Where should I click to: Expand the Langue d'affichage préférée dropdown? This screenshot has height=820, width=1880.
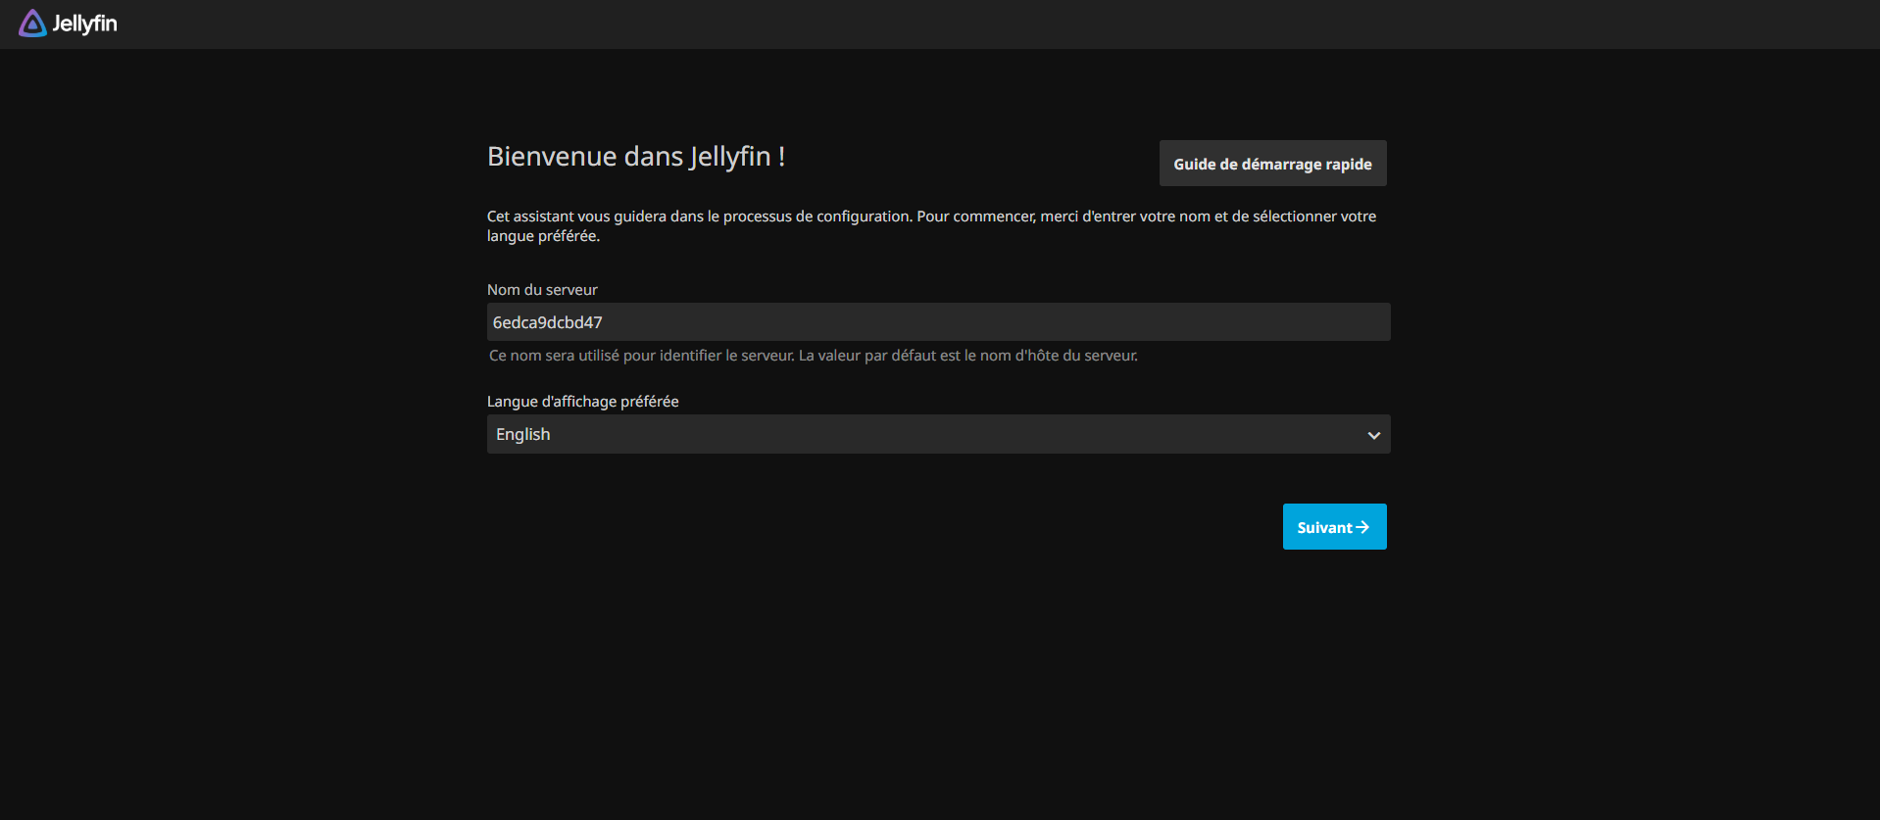coord(938,434)
